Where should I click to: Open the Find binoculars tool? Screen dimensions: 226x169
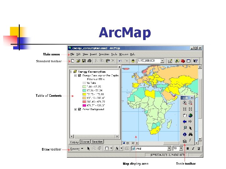tap(191, 134)
